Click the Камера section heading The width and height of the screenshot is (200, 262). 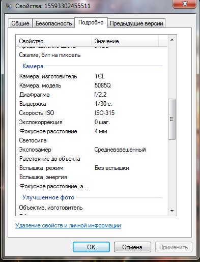tap(33, 66)
